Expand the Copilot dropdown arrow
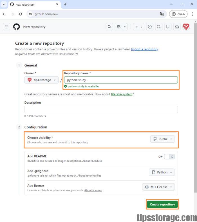The width and height of the screenshot is (197, 222). 125,27
